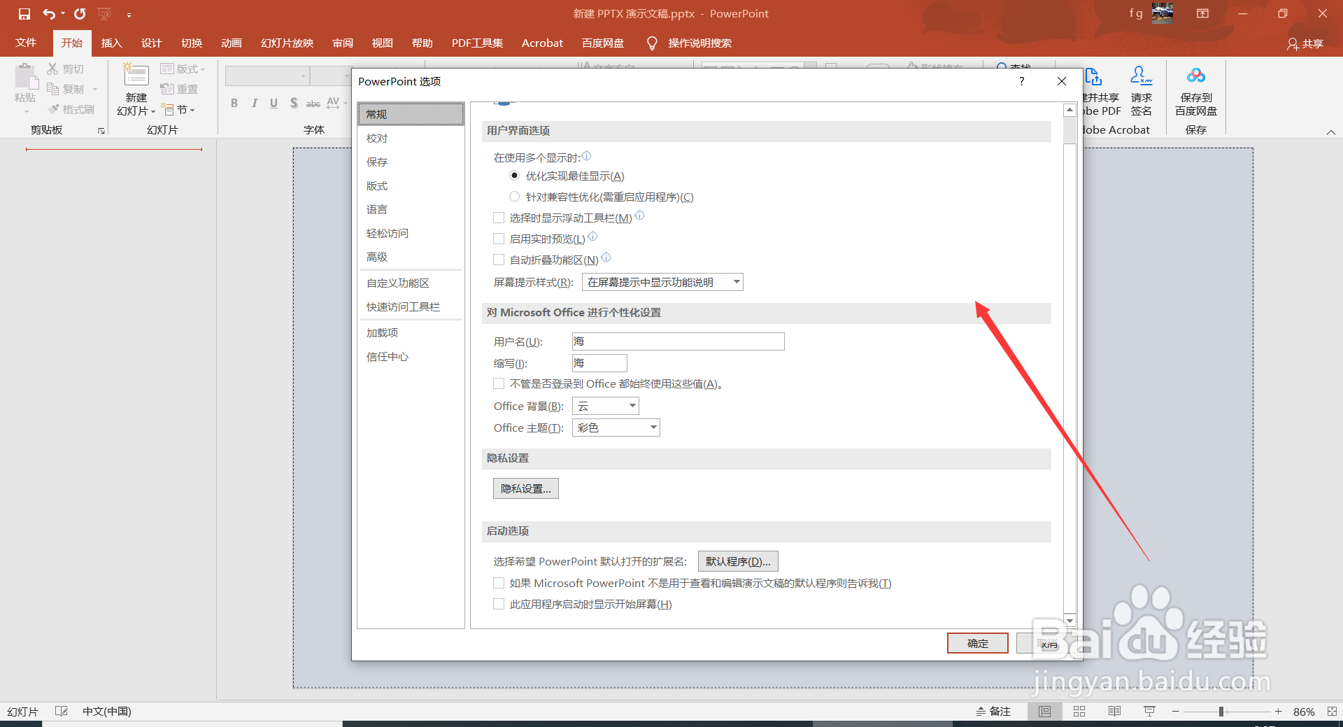1343x727 pixels.
Task: Click the Save icon in quick access toolbar
Action: pos(24,14)
